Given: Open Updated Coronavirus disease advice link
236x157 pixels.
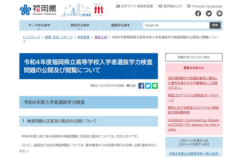Looking at the screenshot, I should (194, 125).
